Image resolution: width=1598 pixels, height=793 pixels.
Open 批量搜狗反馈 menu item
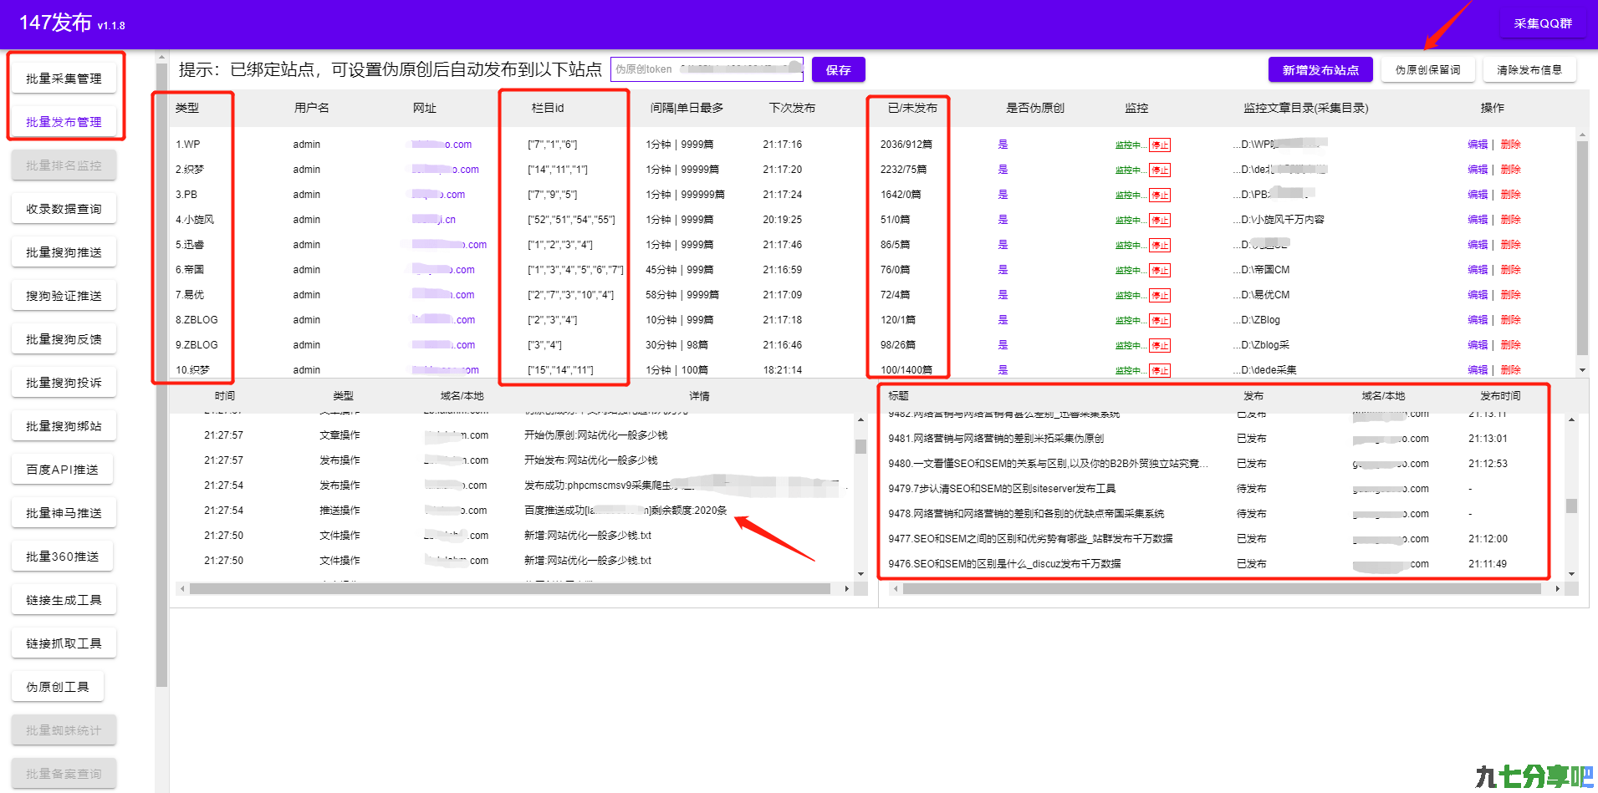coord(64,339)
